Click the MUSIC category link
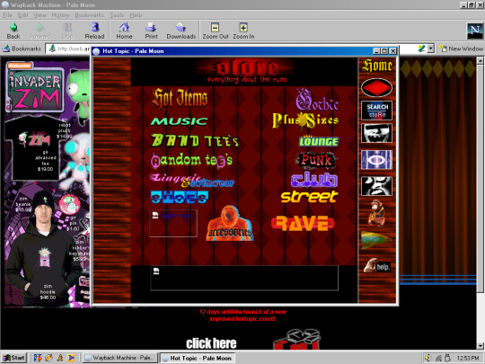485x364 pixels. (179, 121)
